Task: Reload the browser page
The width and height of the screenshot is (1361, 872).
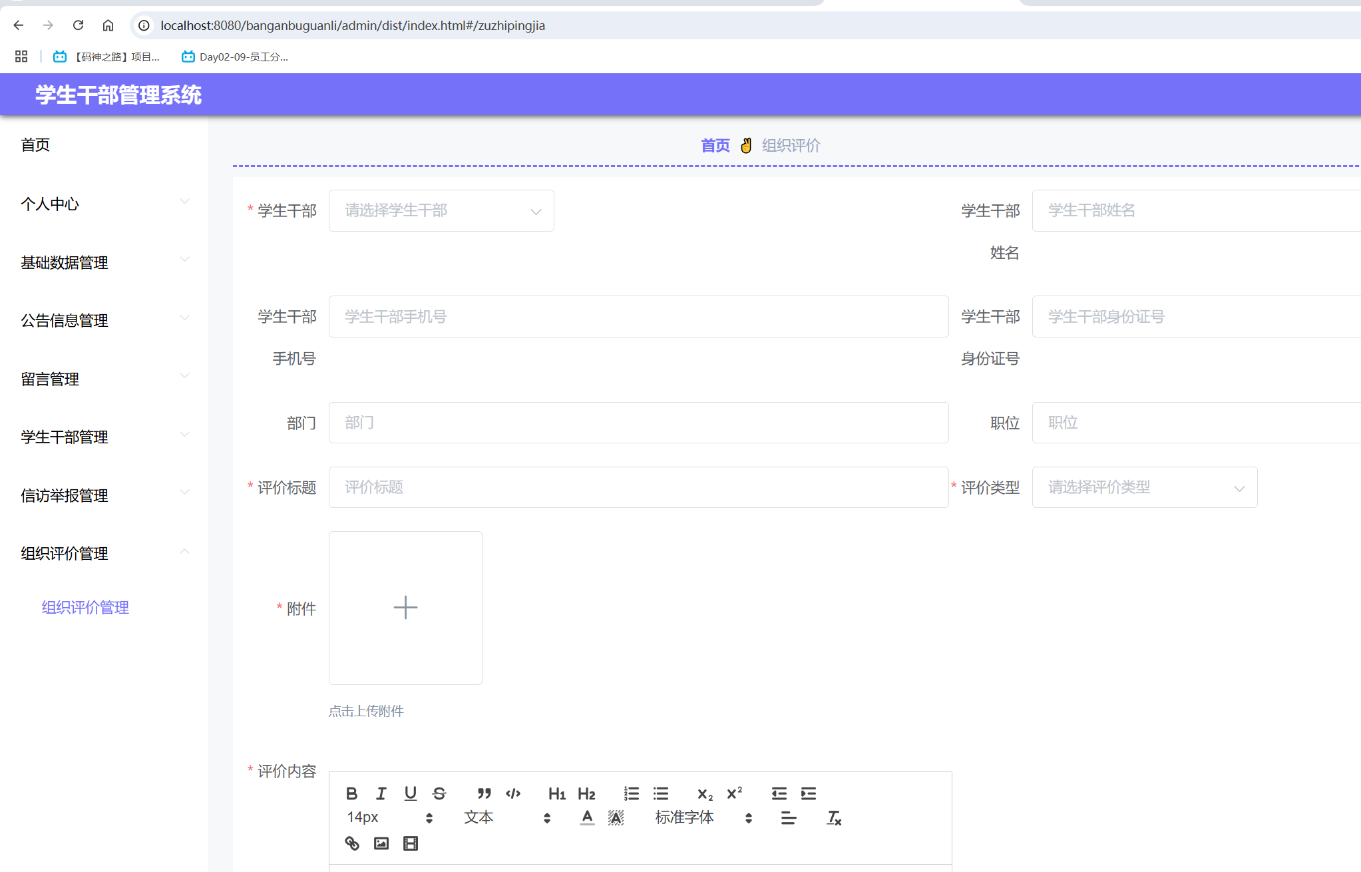Action: click(x=78, y=25)
